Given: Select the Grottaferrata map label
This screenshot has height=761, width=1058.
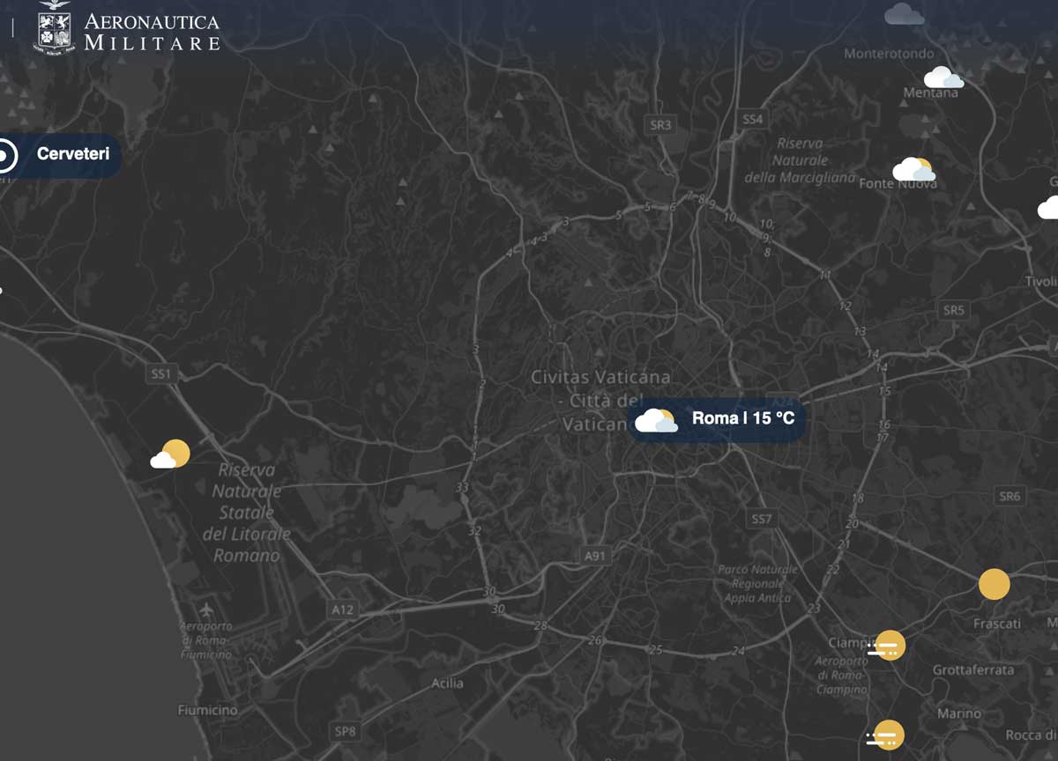Looking at the screenshot, I should click(x=973, y=669).
